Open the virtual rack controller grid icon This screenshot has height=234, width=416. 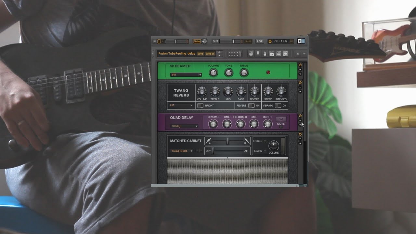[235, 54]
